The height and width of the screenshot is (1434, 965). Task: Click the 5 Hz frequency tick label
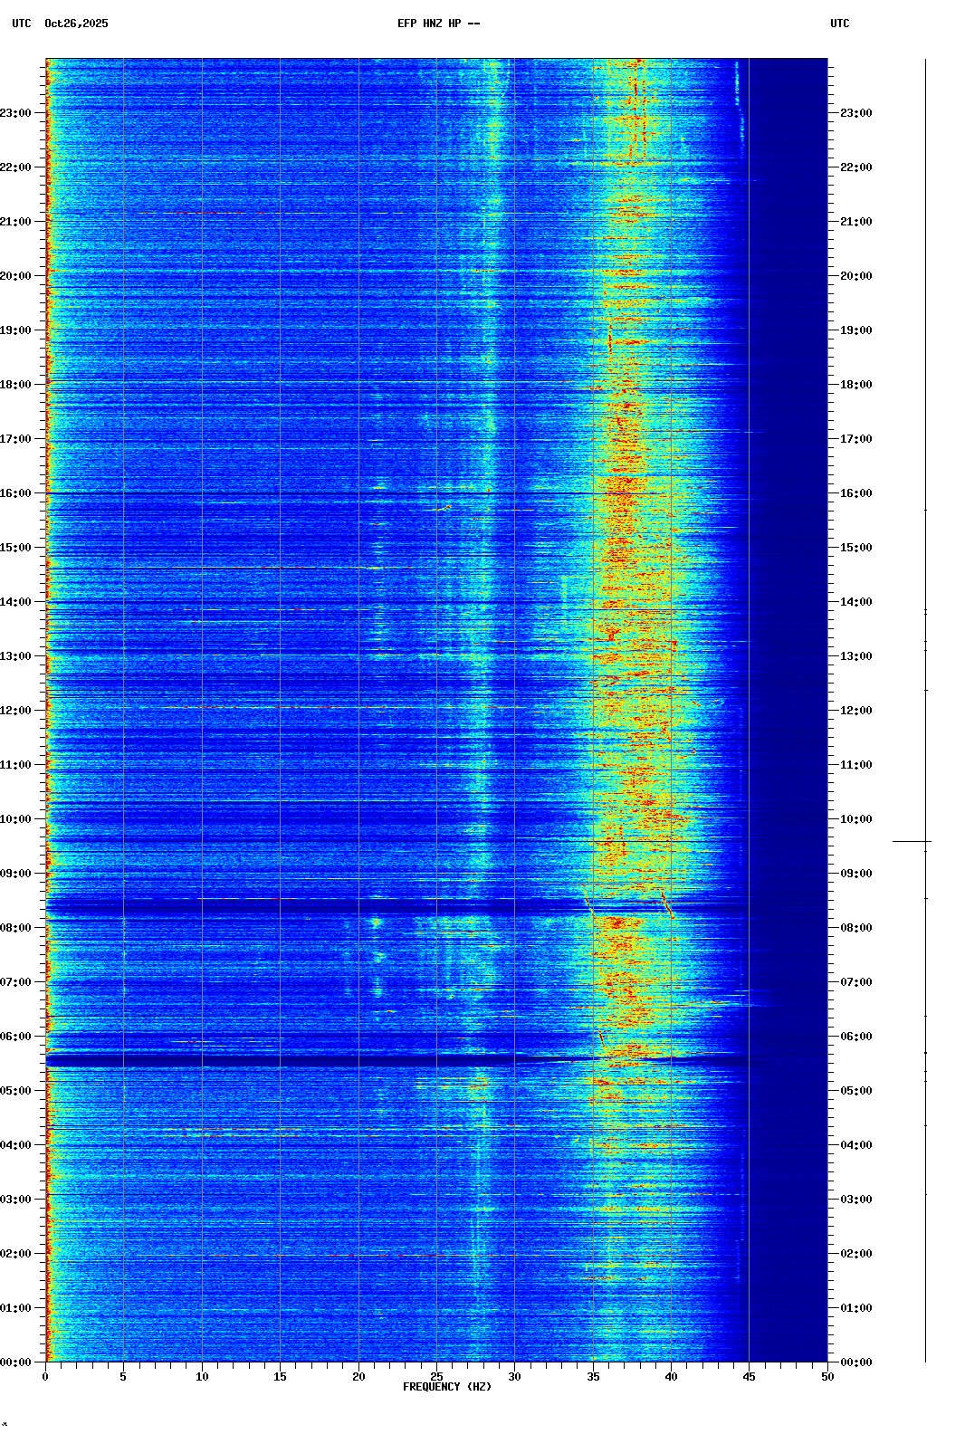pos(123,1377)
